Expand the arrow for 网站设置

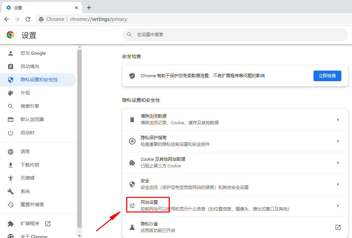(x=338, y=206)
